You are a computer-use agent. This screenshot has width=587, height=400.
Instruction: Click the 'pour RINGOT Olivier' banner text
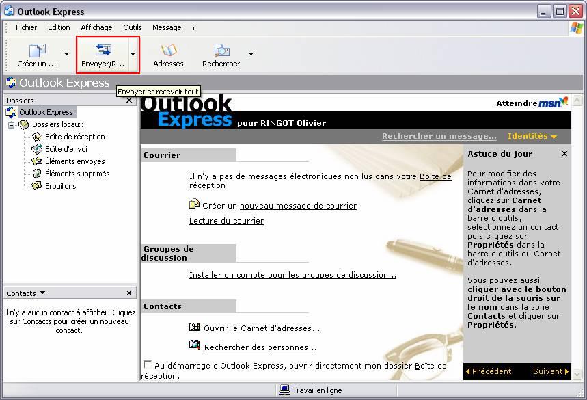282,123
